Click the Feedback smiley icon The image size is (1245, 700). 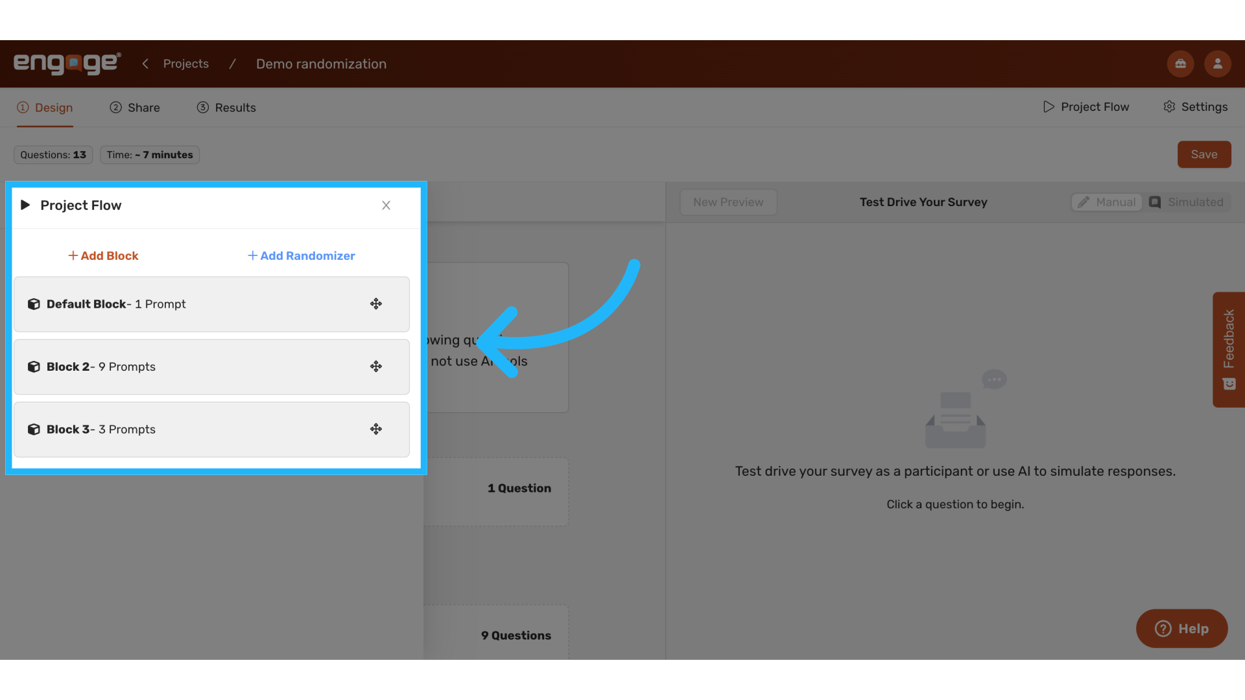click(x=1229, y=384)
